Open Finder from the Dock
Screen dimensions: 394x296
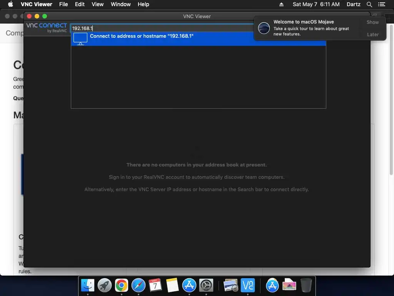coord(88,286)
